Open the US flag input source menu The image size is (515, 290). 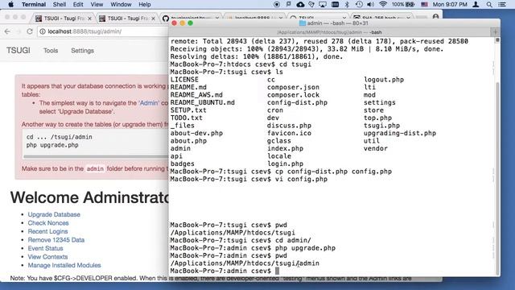click(x=424, y=4)
